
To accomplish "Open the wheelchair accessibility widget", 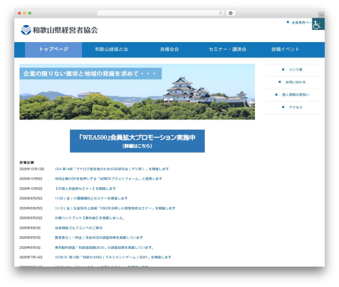I will [318, 24].
